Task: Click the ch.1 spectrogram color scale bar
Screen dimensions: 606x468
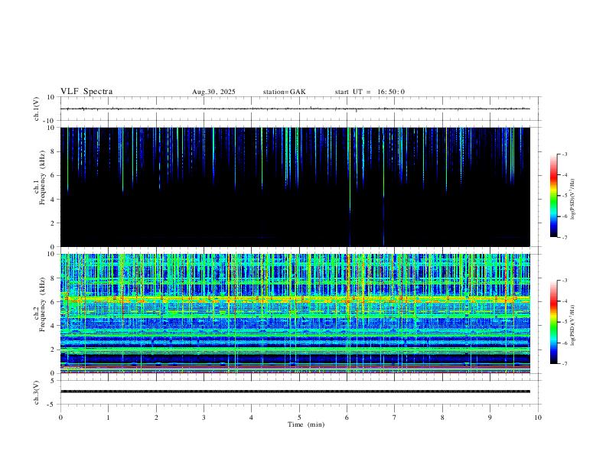Action: tap(554, 196)
